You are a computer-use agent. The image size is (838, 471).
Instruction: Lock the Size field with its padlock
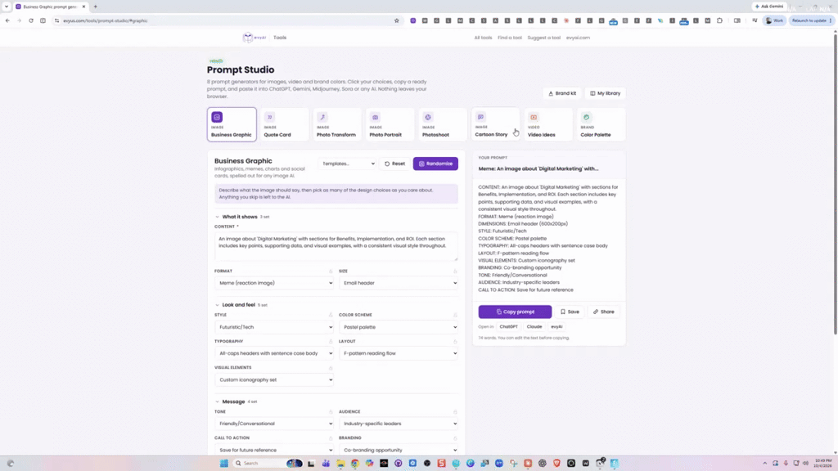click(x=455, y=271)
